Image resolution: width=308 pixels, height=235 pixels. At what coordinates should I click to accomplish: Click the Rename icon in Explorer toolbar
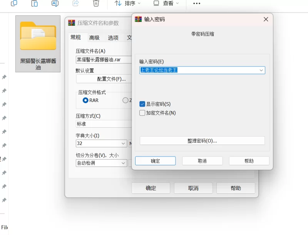55,3
